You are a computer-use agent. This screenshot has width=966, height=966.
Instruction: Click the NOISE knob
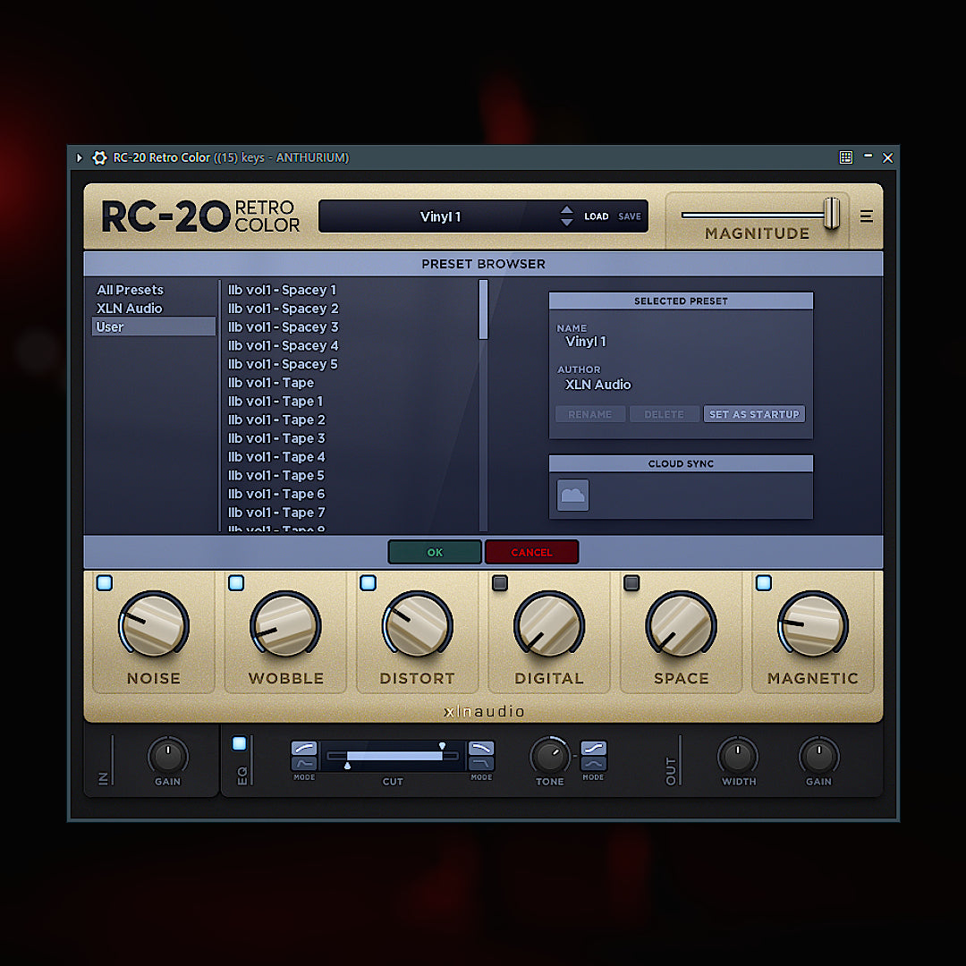click(x=154, y=625)
